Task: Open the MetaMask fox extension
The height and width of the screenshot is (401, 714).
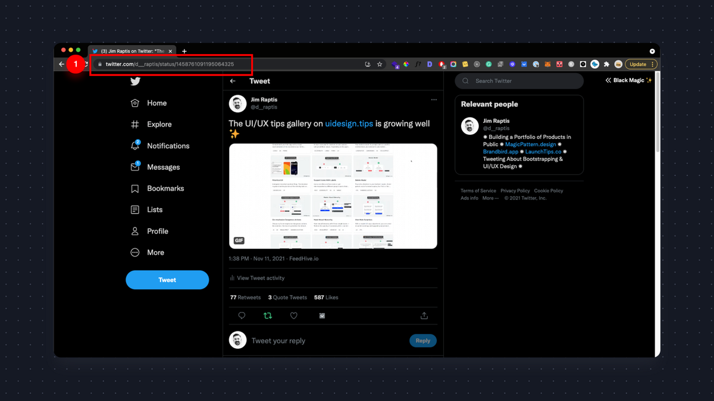Action: [548, 64]
